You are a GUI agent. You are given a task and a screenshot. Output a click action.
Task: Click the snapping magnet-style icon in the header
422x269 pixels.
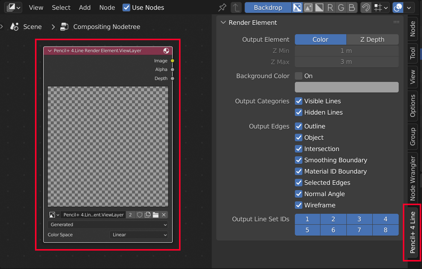[x=365, y=7]
